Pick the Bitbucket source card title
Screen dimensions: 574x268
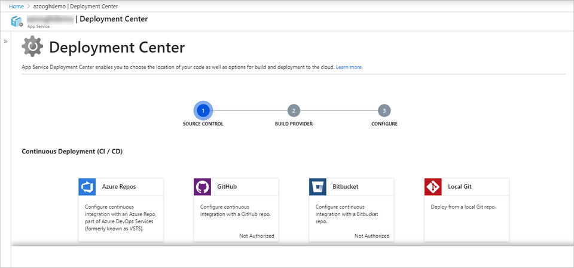pos(346,187)
